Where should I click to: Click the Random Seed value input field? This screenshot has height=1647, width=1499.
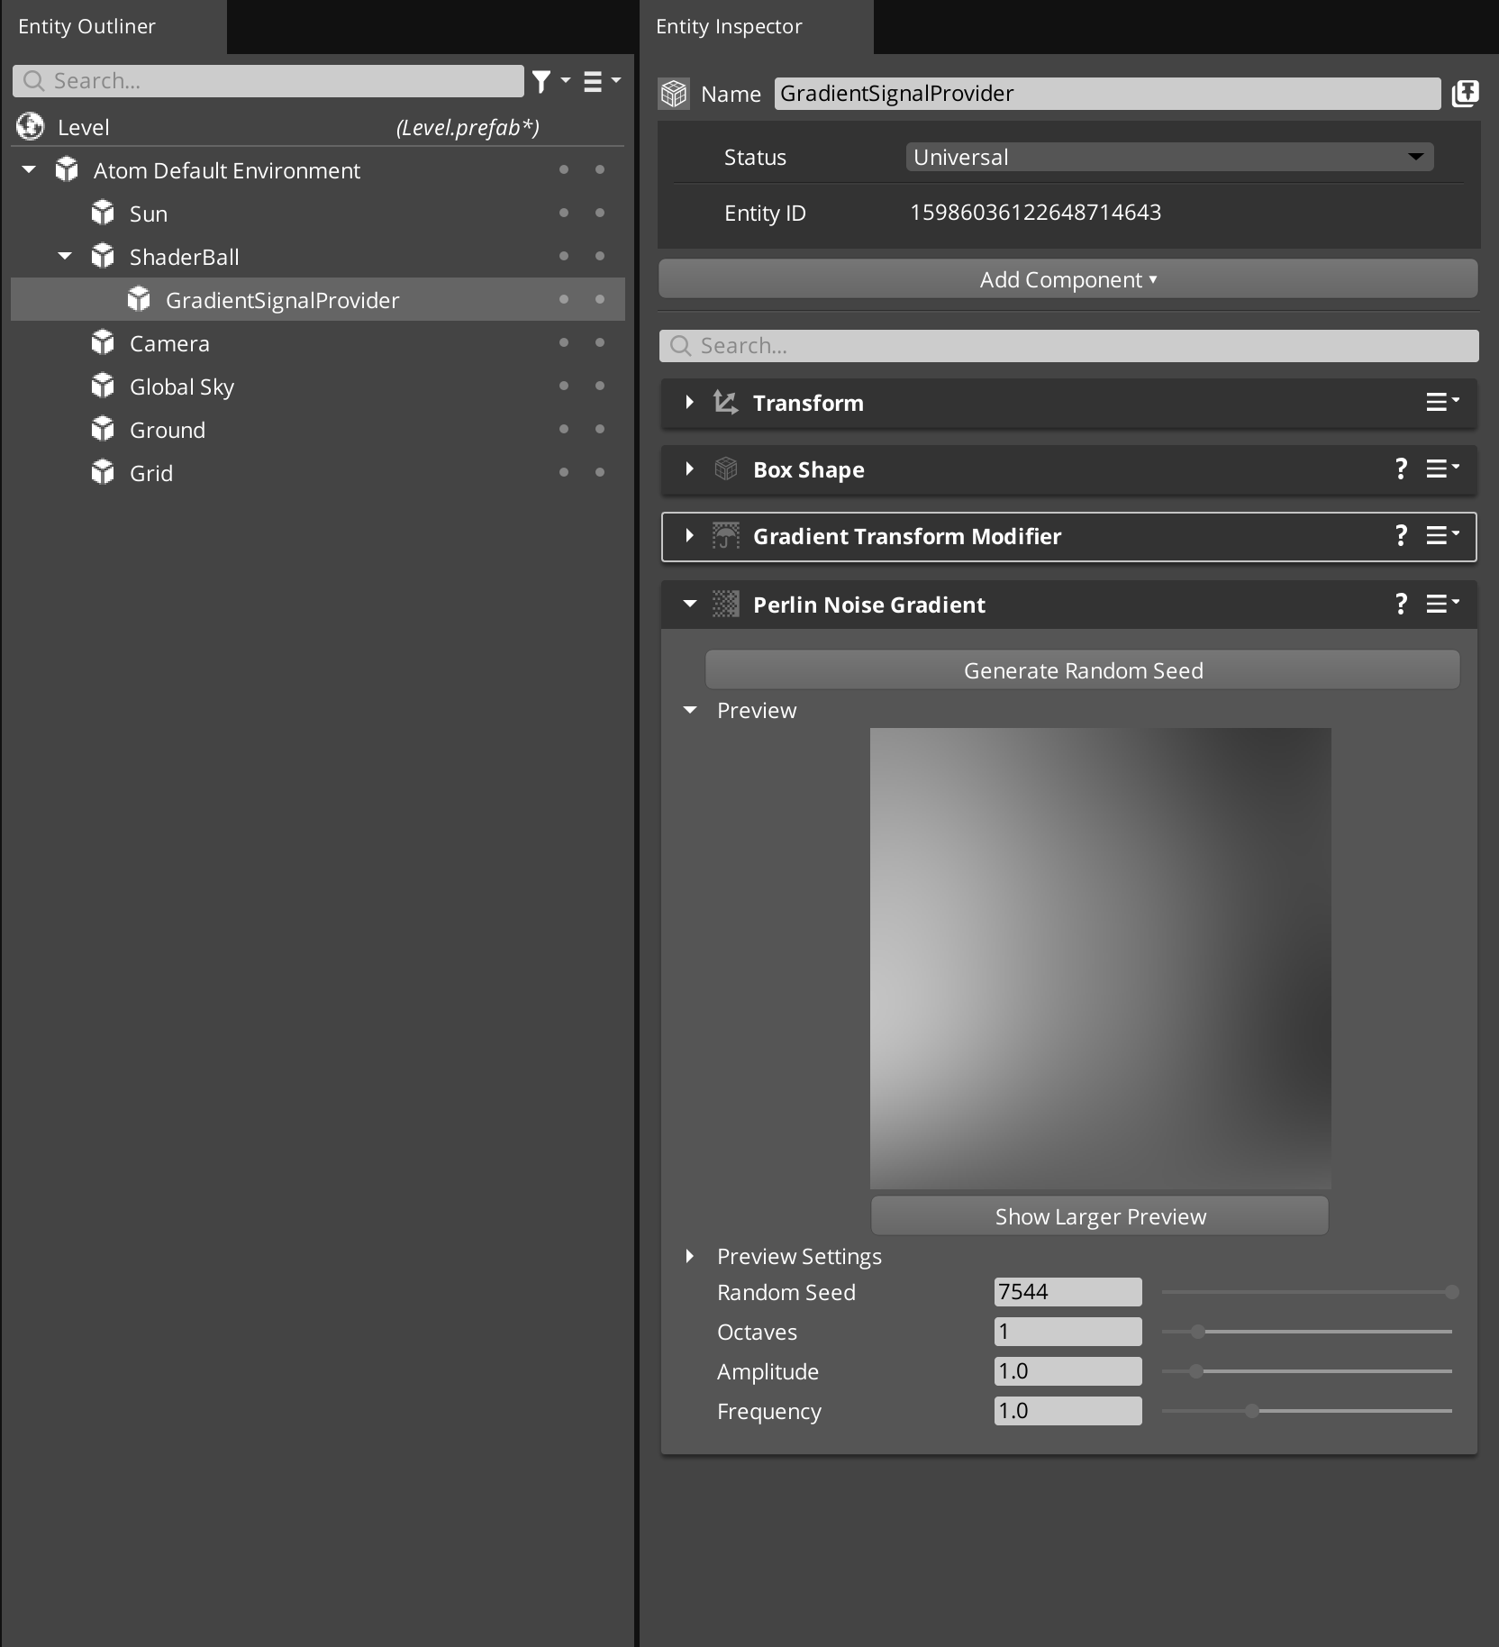[x=1067, y=1291]
